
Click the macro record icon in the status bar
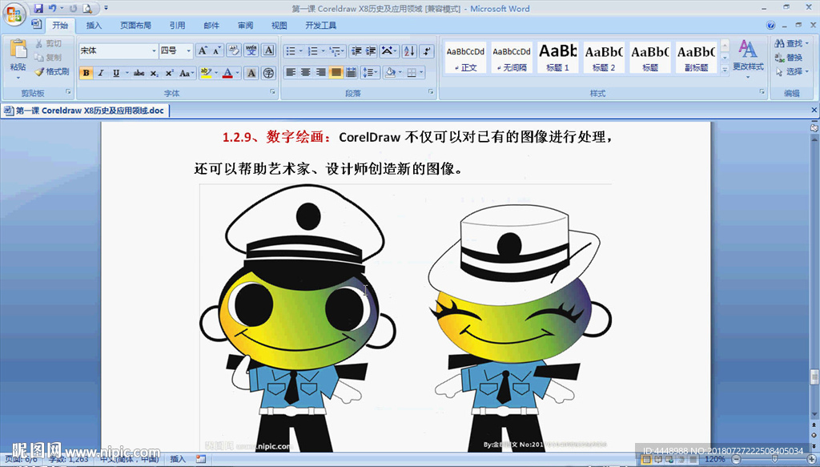coord(201,459)
